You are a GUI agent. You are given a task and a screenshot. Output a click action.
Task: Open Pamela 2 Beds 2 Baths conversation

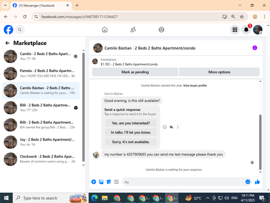40,73
